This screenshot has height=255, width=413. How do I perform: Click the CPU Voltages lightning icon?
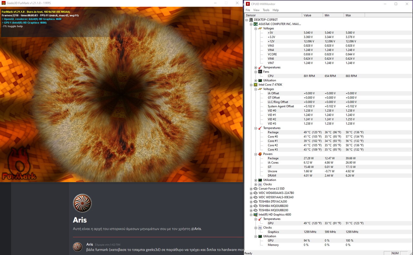260,89
